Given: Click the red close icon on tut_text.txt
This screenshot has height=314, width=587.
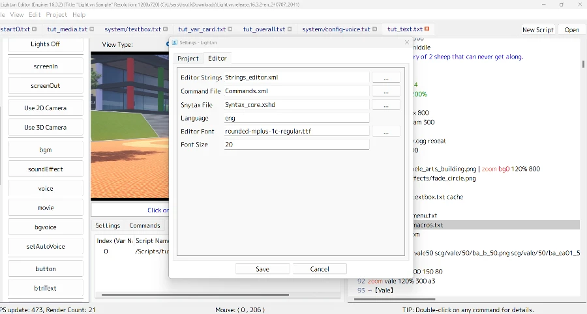Looking at the screenshot, I should (x=427, y=29).
